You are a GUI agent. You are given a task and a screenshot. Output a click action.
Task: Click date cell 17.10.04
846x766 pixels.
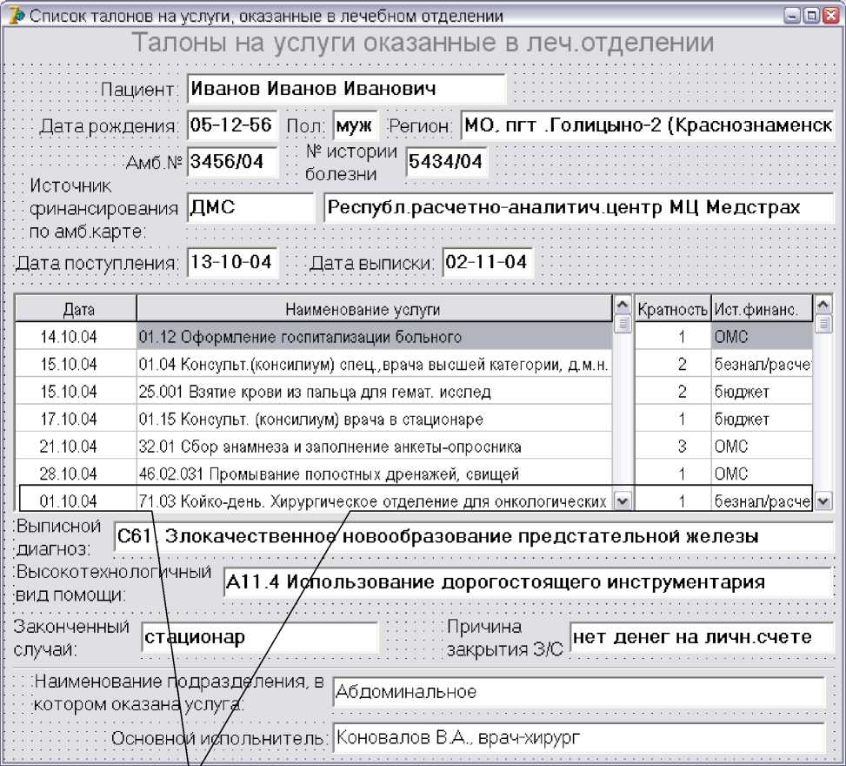(76, 419)
